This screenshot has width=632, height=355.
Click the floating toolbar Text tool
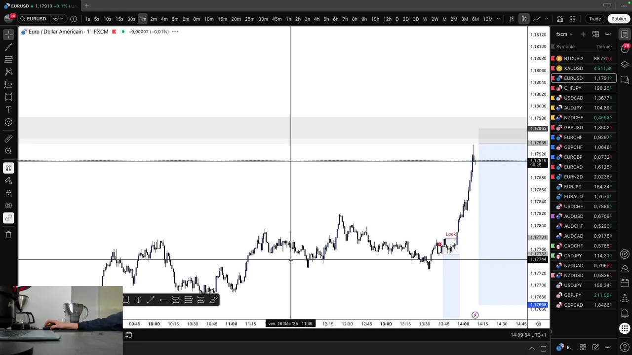138,300
